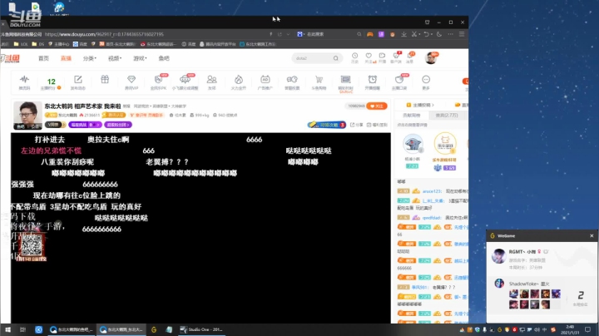Click the browser download arrow icon

(x=403, y=34)
